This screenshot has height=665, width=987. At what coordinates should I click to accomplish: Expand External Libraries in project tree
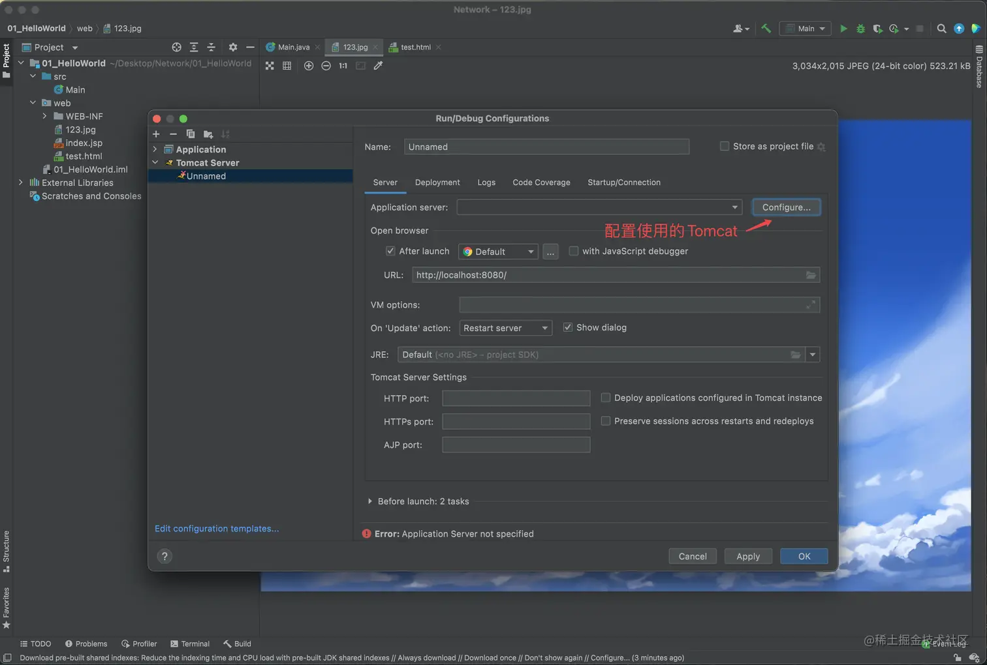click(x=21, y=183)
